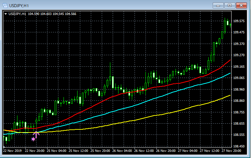Click the 22 Nov 2019 time label
The width and height of the screenshot is (251, 158).
coord(12,151)
